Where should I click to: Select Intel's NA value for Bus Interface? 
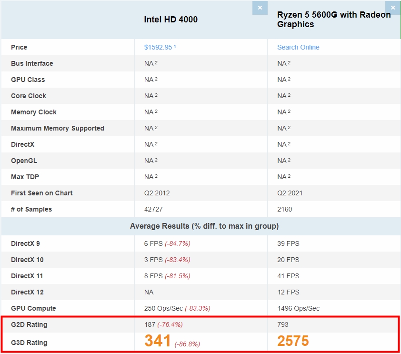pos(150,63)
